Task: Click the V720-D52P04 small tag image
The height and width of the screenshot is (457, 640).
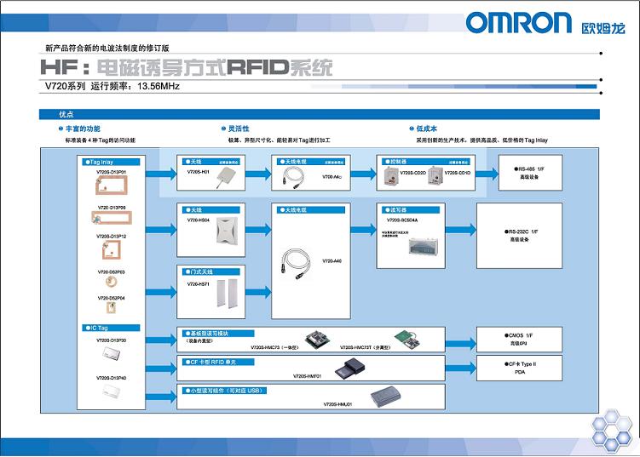Action: (x=111, y=307)
